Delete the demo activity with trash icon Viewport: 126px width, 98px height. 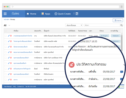point(11,80)
